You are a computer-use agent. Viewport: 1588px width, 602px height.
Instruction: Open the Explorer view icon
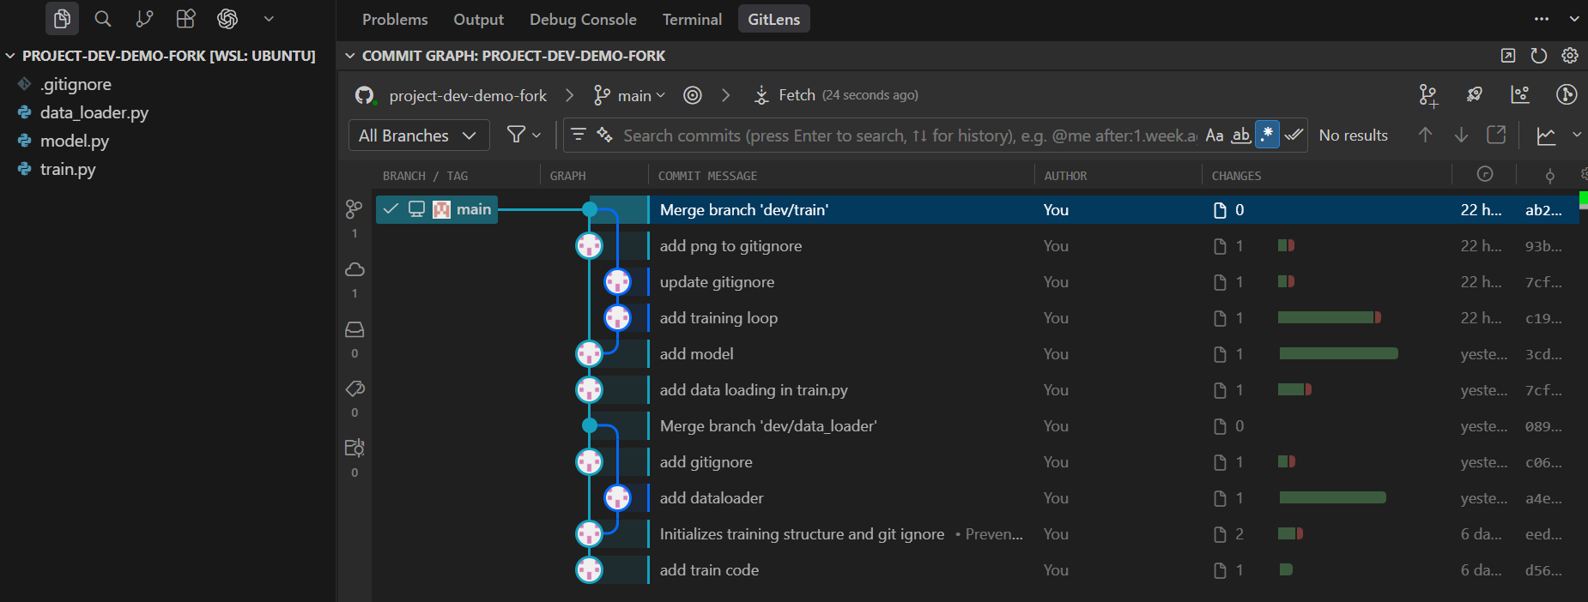(x=62, y=19)
